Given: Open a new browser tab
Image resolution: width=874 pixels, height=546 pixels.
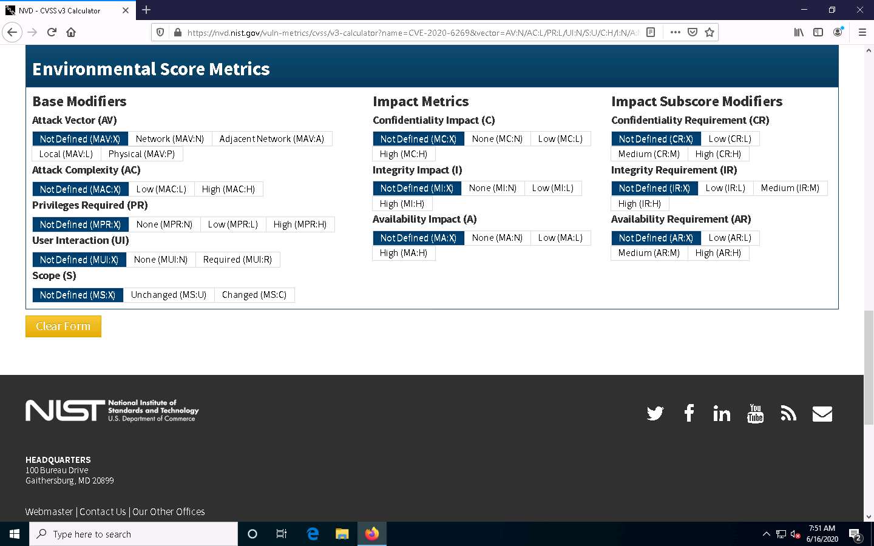Looking at the screenshot, I should pyautogui.click(x=146, y=10).
